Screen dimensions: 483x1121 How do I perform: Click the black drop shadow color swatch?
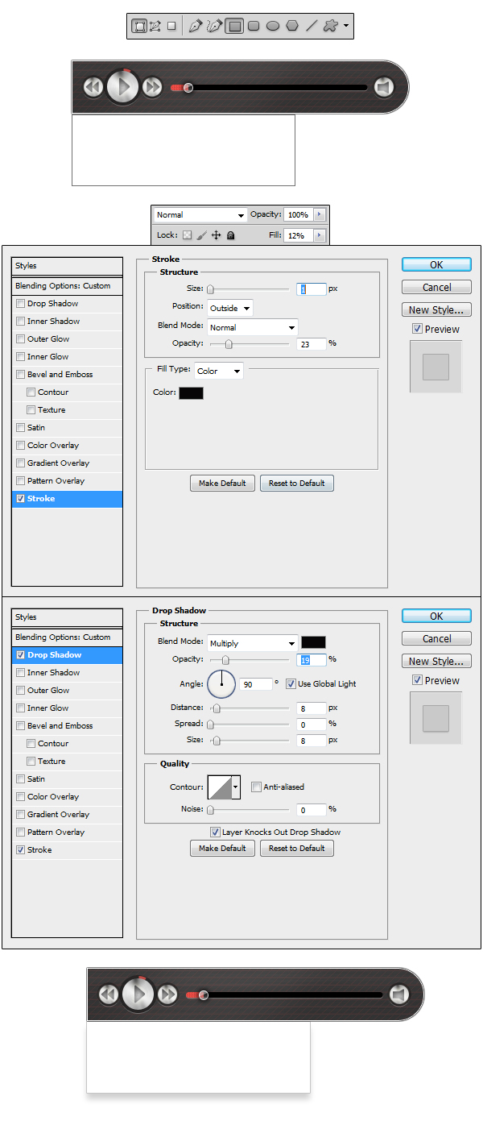coord(313,642)
